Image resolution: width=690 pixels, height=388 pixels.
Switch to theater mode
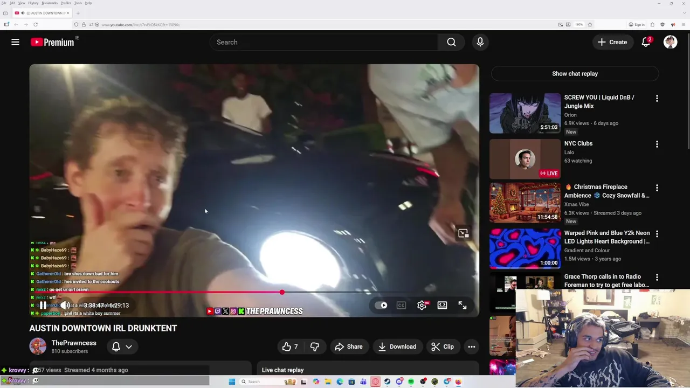442,305
